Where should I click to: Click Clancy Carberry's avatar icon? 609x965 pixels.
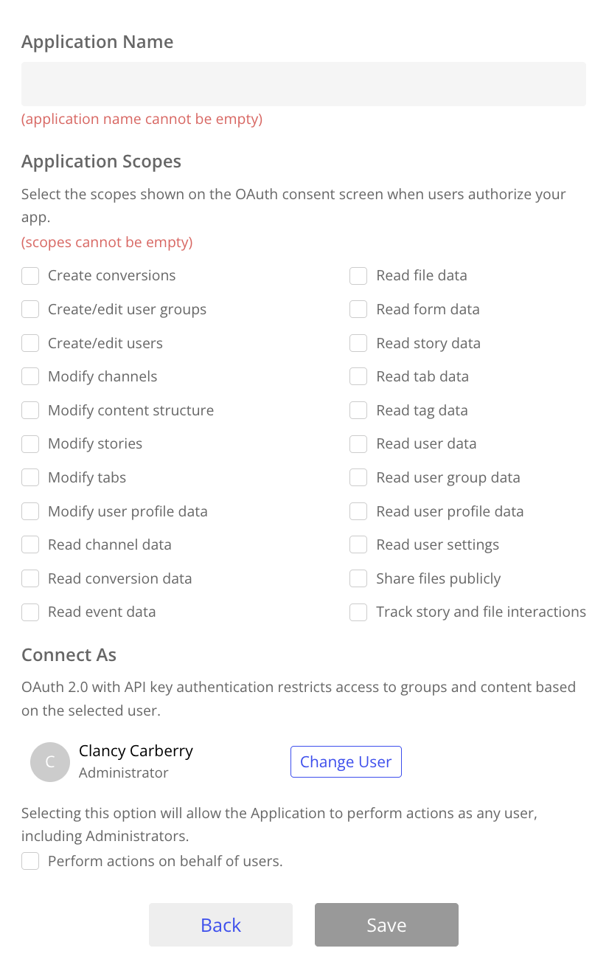coord(49,762)
